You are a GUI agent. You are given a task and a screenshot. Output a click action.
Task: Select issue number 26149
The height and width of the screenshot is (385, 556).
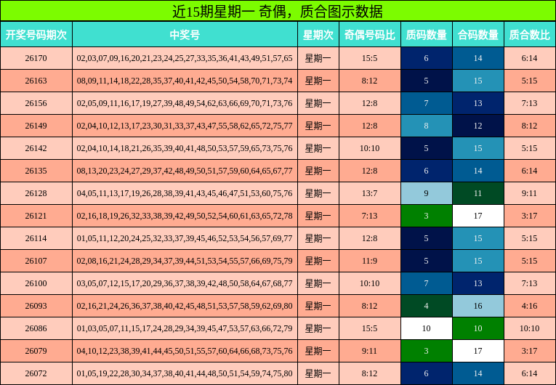pos(36,126)
